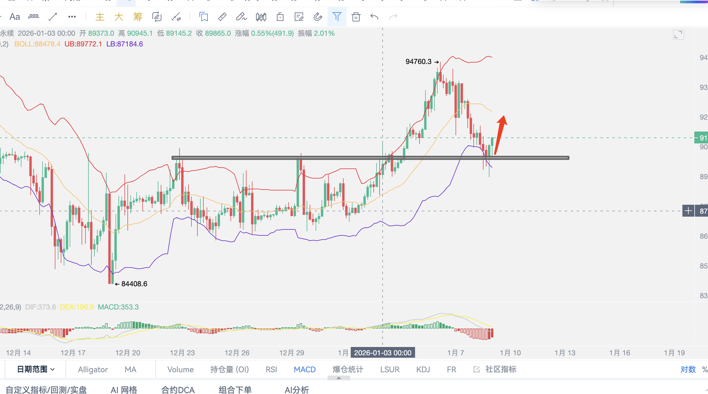Select the Aa text annotation tool
This screenshot has height=394, width=708.
[x=15, y=17]
